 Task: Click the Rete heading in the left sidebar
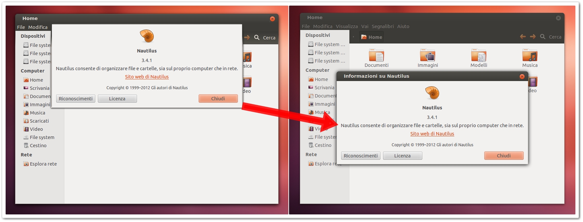(x=26, y=155)
